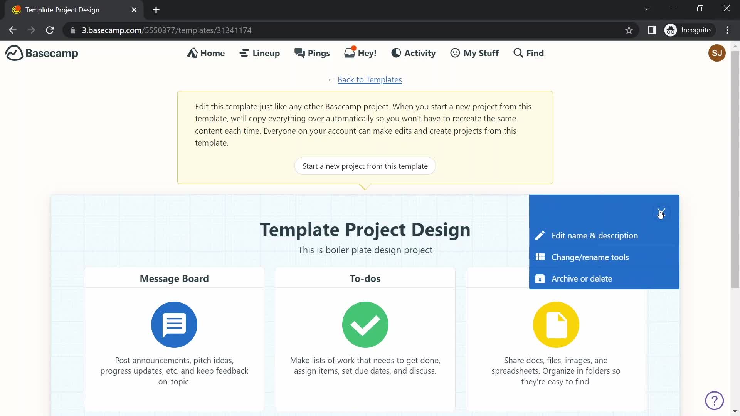Select the Template Project Design browser tab

[74, 10]
